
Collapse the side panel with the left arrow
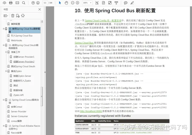tap(45, 72)
